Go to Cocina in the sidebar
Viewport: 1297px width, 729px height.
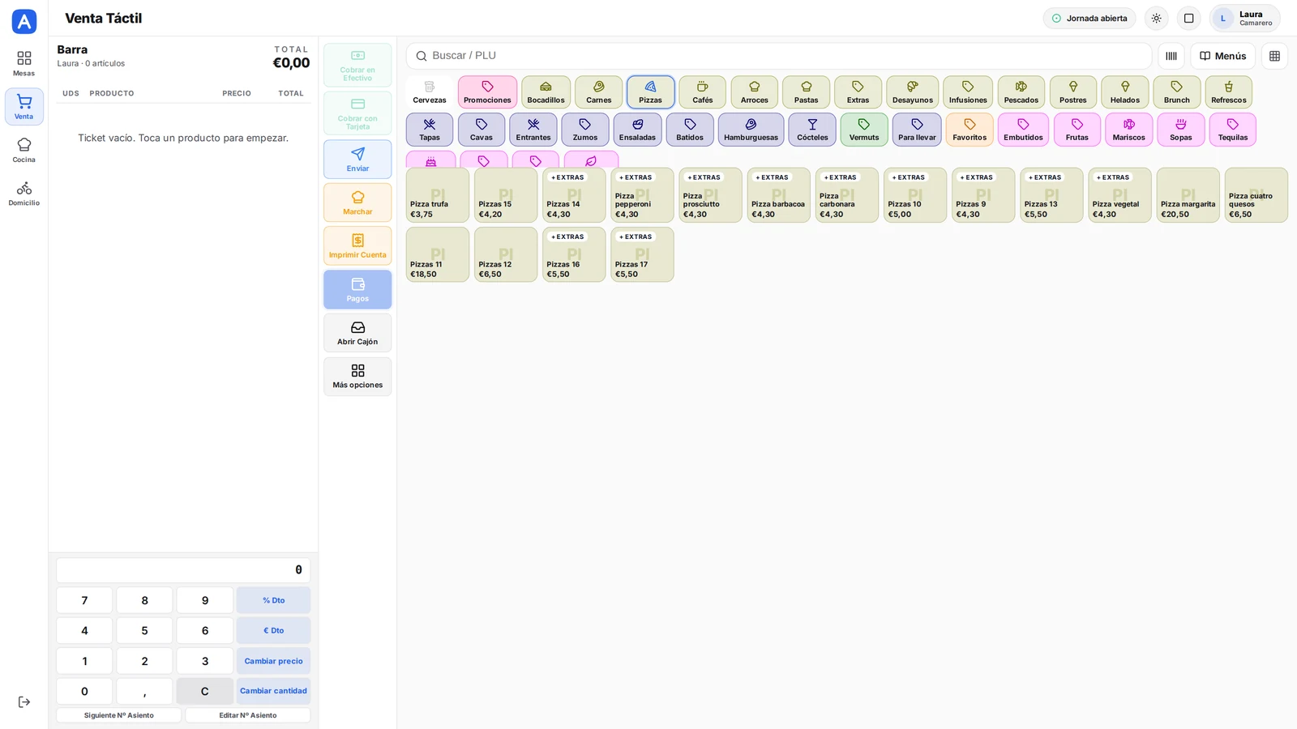click(24, 150)
